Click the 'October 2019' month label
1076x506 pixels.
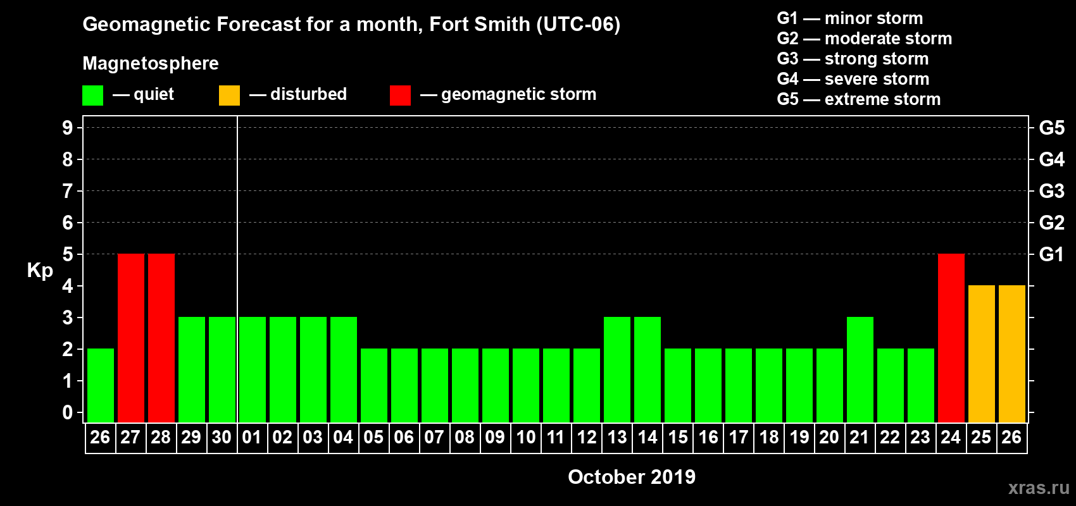632,477
